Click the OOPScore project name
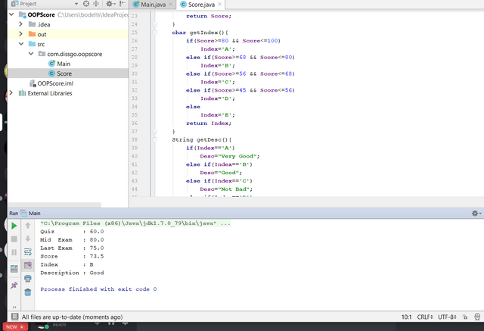 click(x=41, y=14)
